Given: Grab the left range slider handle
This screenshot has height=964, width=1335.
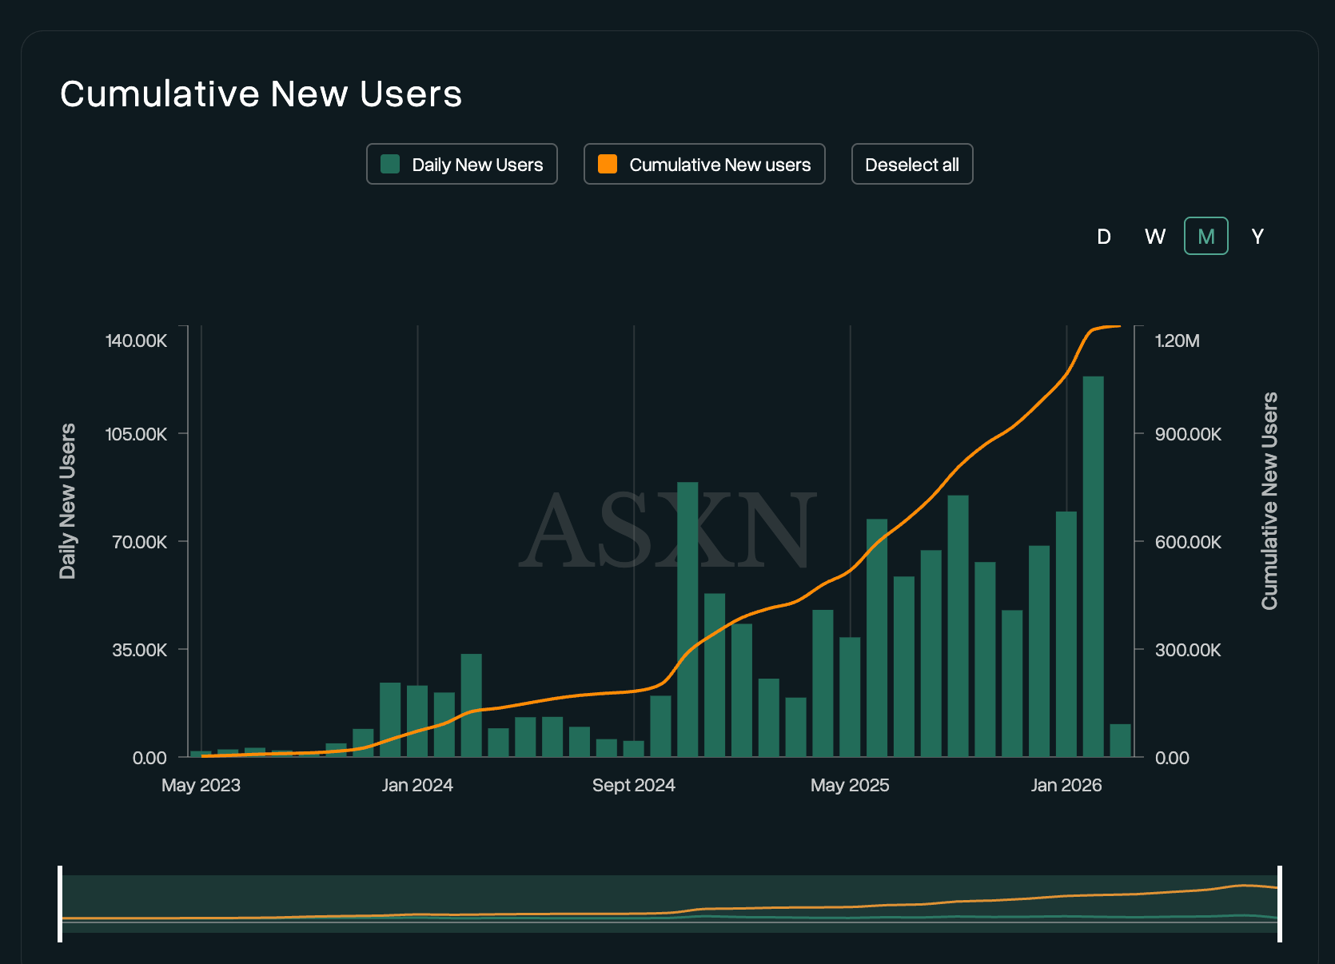Looking at the screenshot, I should (60, 904).
